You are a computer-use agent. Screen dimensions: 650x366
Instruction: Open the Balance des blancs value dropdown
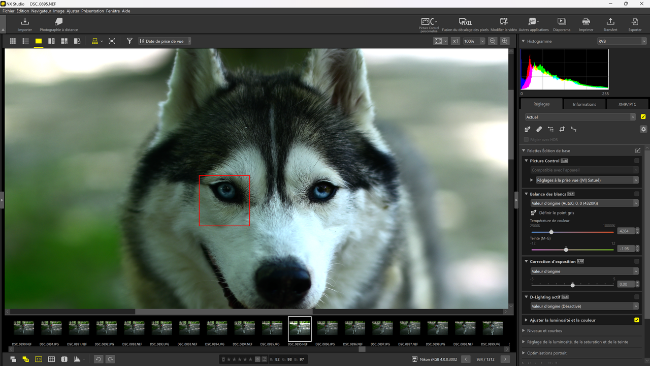[584, 203]
